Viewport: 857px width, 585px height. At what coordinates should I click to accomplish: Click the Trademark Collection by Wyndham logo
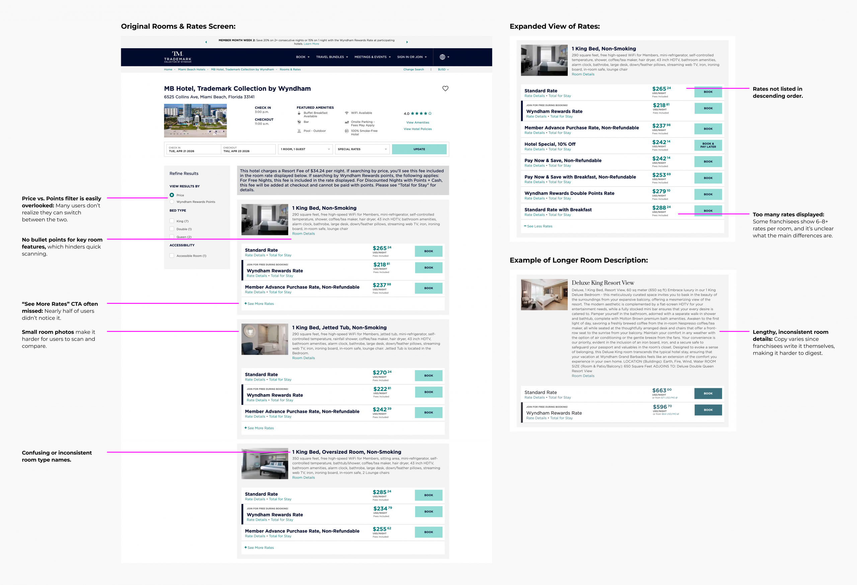[x=178, y=57]
